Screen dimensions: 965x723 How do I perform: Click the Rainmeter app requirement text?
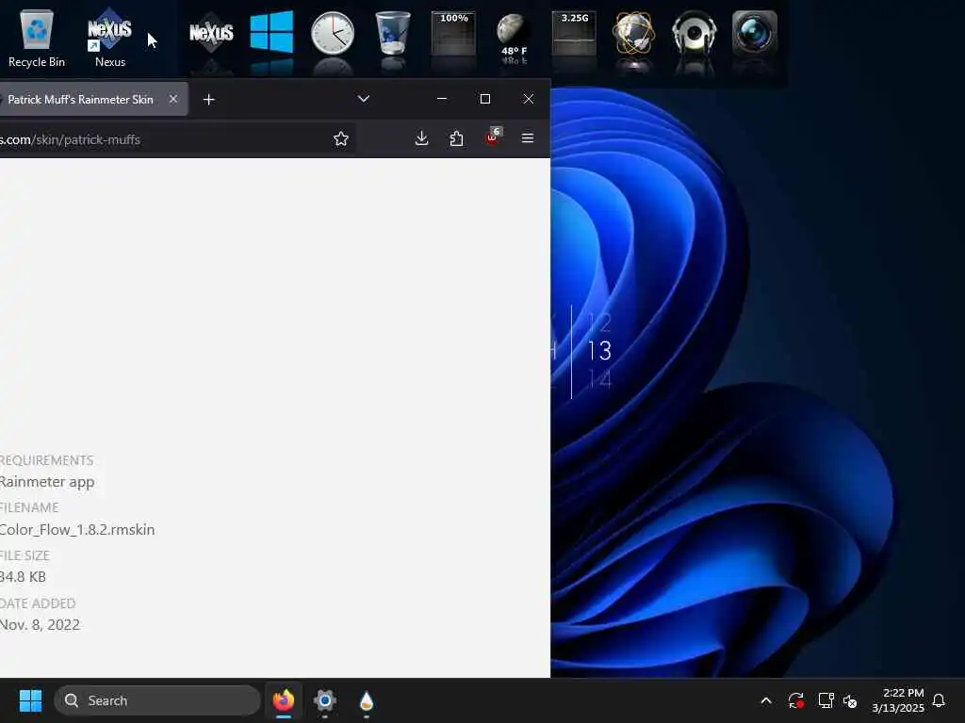[47, 482]
